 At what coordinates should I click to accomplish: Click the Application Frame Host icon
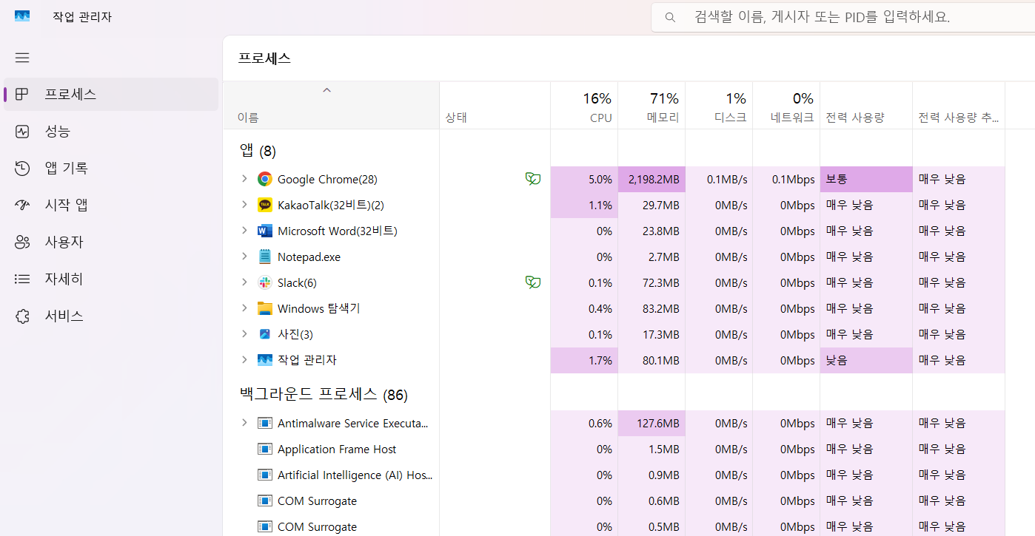coord(265,449)
